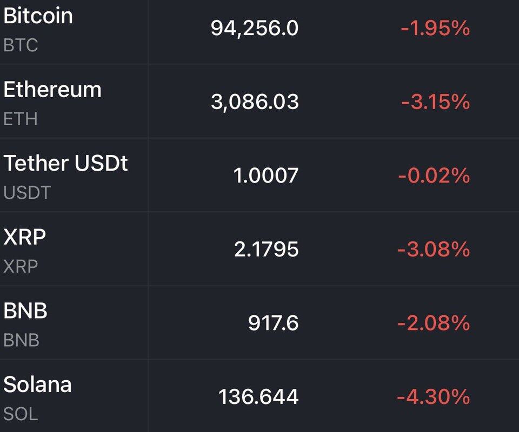Screen dimensions: 519x432
Task: Click Bitcoin's -1.95% change value
Action: tap(435, 29)
